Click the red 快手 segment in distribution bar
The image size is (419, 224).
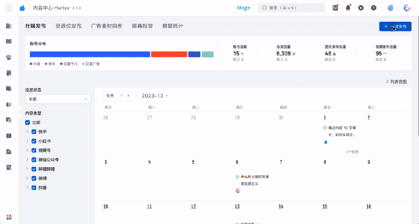[169, 54]
